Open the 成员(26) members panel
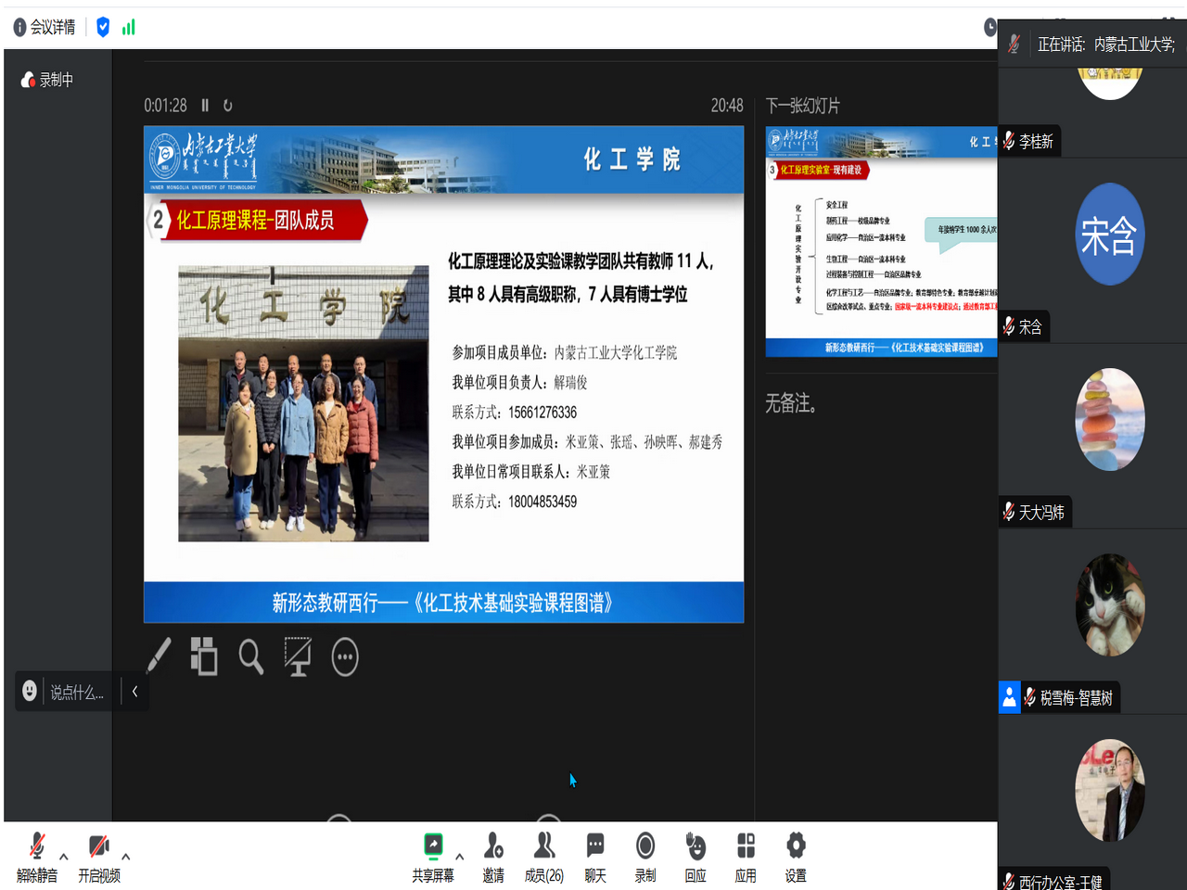The height and width of the screenshot is (890, 1187). click(543, 857)
